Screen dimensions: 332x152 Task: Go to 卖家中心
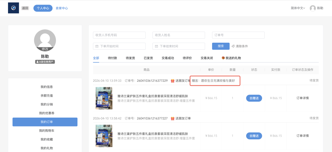62,8
